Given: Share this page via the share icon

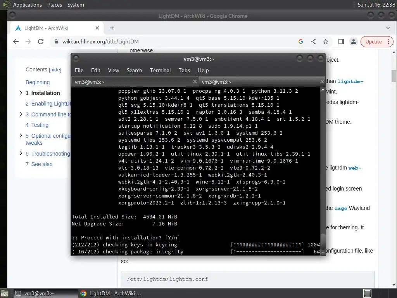Looking at the screenshot, I should (313, 42).
